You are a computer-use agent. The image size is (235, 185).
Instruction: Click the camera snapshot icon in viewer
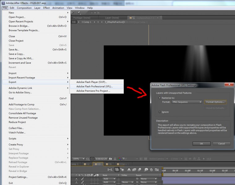pos(110,159)
